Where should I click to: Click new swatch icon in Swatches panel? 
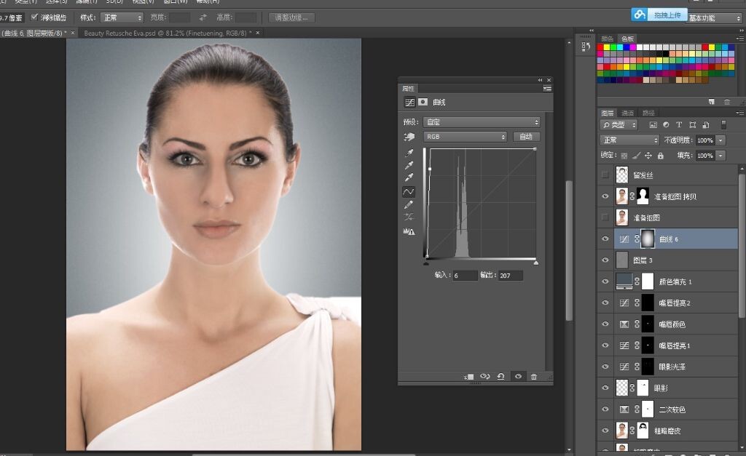(711, 102)
